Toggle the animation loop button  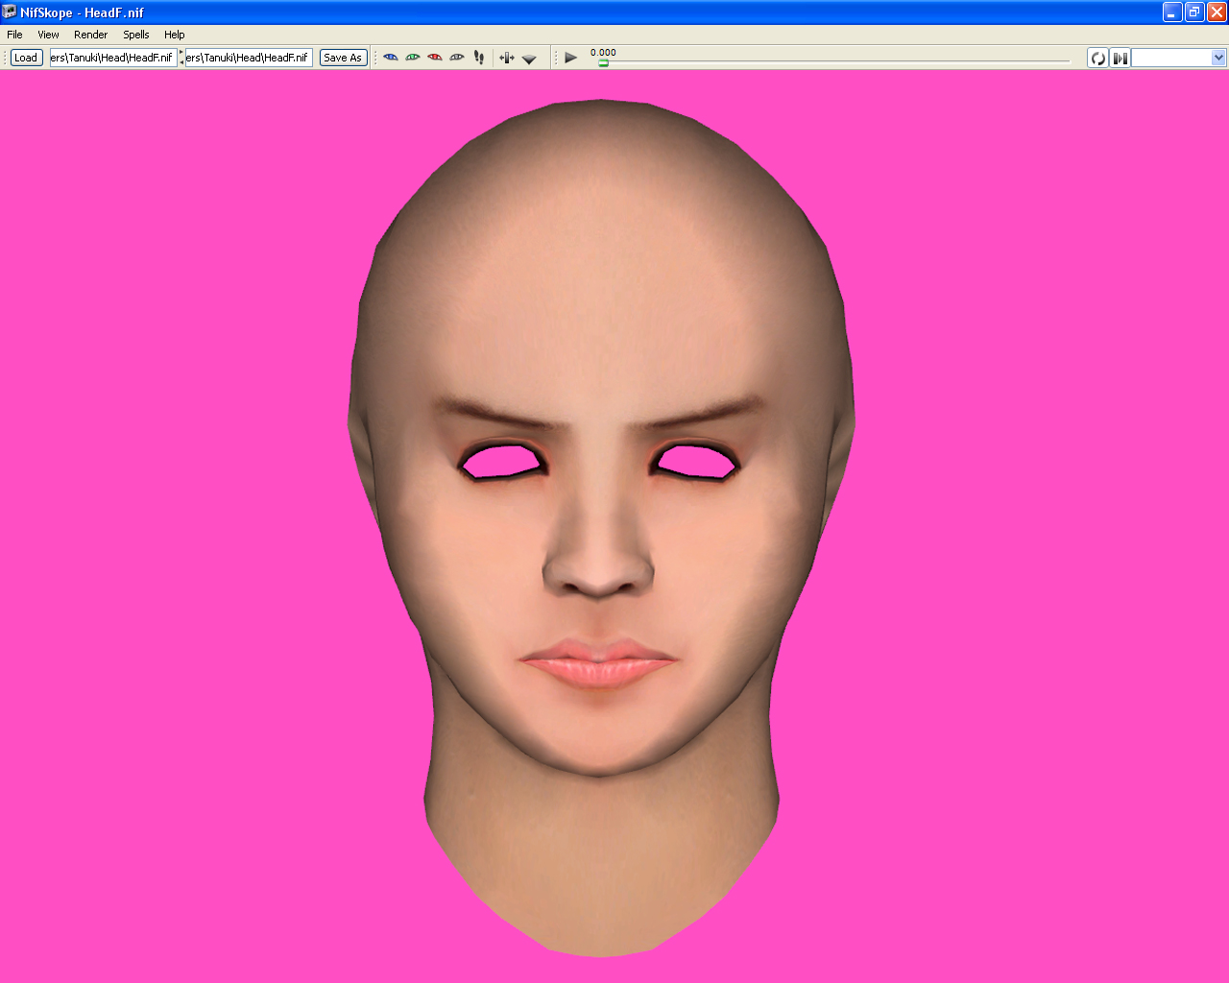coord(1097,58)
